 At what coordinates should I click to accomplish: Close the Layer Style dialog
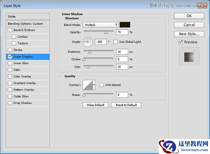pyautogui.click(x=202, y=6)
